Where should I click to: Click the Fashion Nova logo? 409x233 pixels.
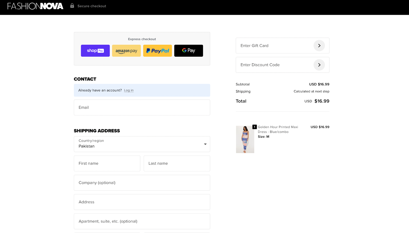(35, 6)
